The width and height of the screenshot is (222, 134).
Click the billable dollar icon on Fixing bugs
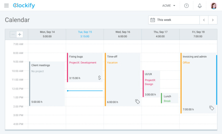coord(99,78)
